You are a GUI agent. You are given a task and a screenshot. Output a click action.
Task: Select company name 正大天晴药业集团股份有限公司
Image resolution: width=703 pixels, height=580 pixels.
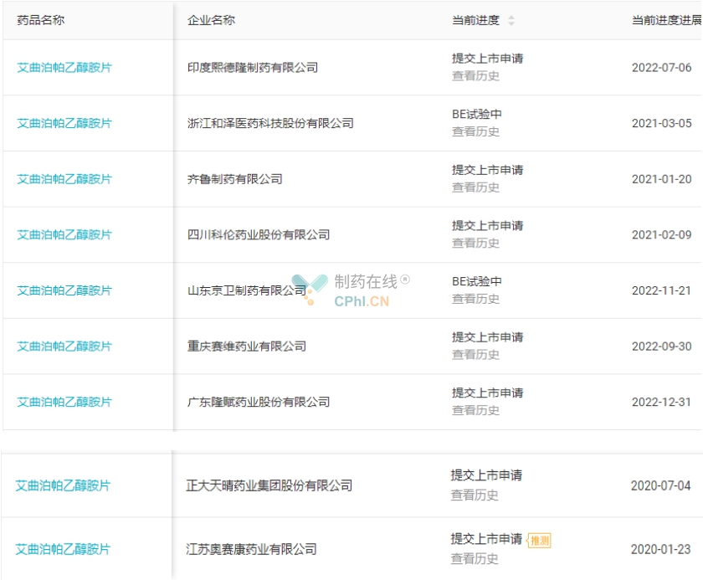(269, 486)
